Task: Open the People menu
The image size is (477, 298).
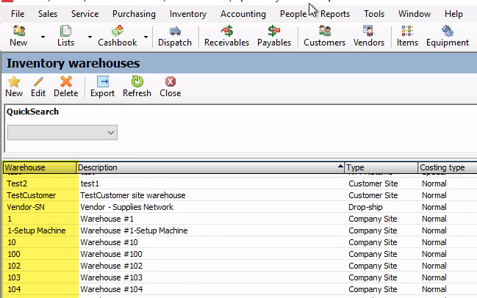Action: coord(293,14)
